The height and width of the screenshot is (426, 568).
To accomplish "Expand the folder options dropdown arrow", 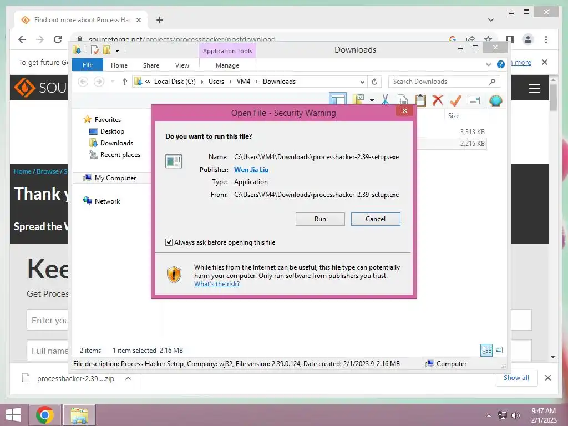I will tap(372, 100).
